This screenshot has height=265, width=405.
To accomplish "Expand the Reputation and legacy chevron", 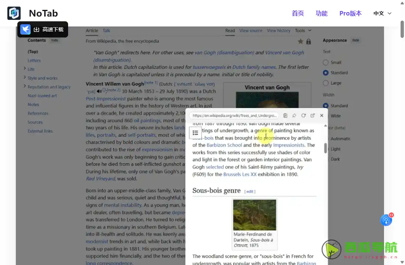I will pyautogui.click(x=25, y=86).
